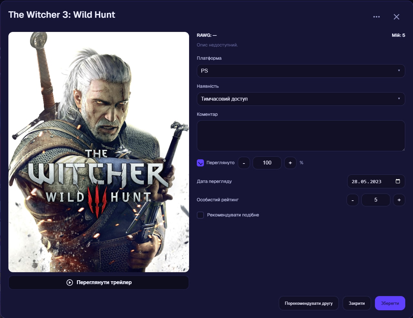413x318 pixels.
Task: Click the Witcher 3 cover art image
Action: pos(99,152)
